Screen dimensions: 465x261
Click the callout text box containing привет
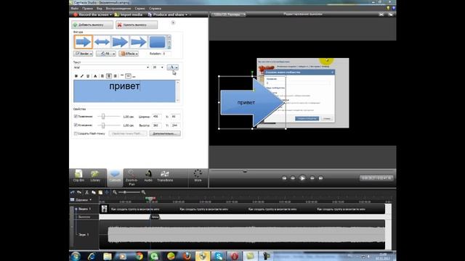[x=124, y=91]
